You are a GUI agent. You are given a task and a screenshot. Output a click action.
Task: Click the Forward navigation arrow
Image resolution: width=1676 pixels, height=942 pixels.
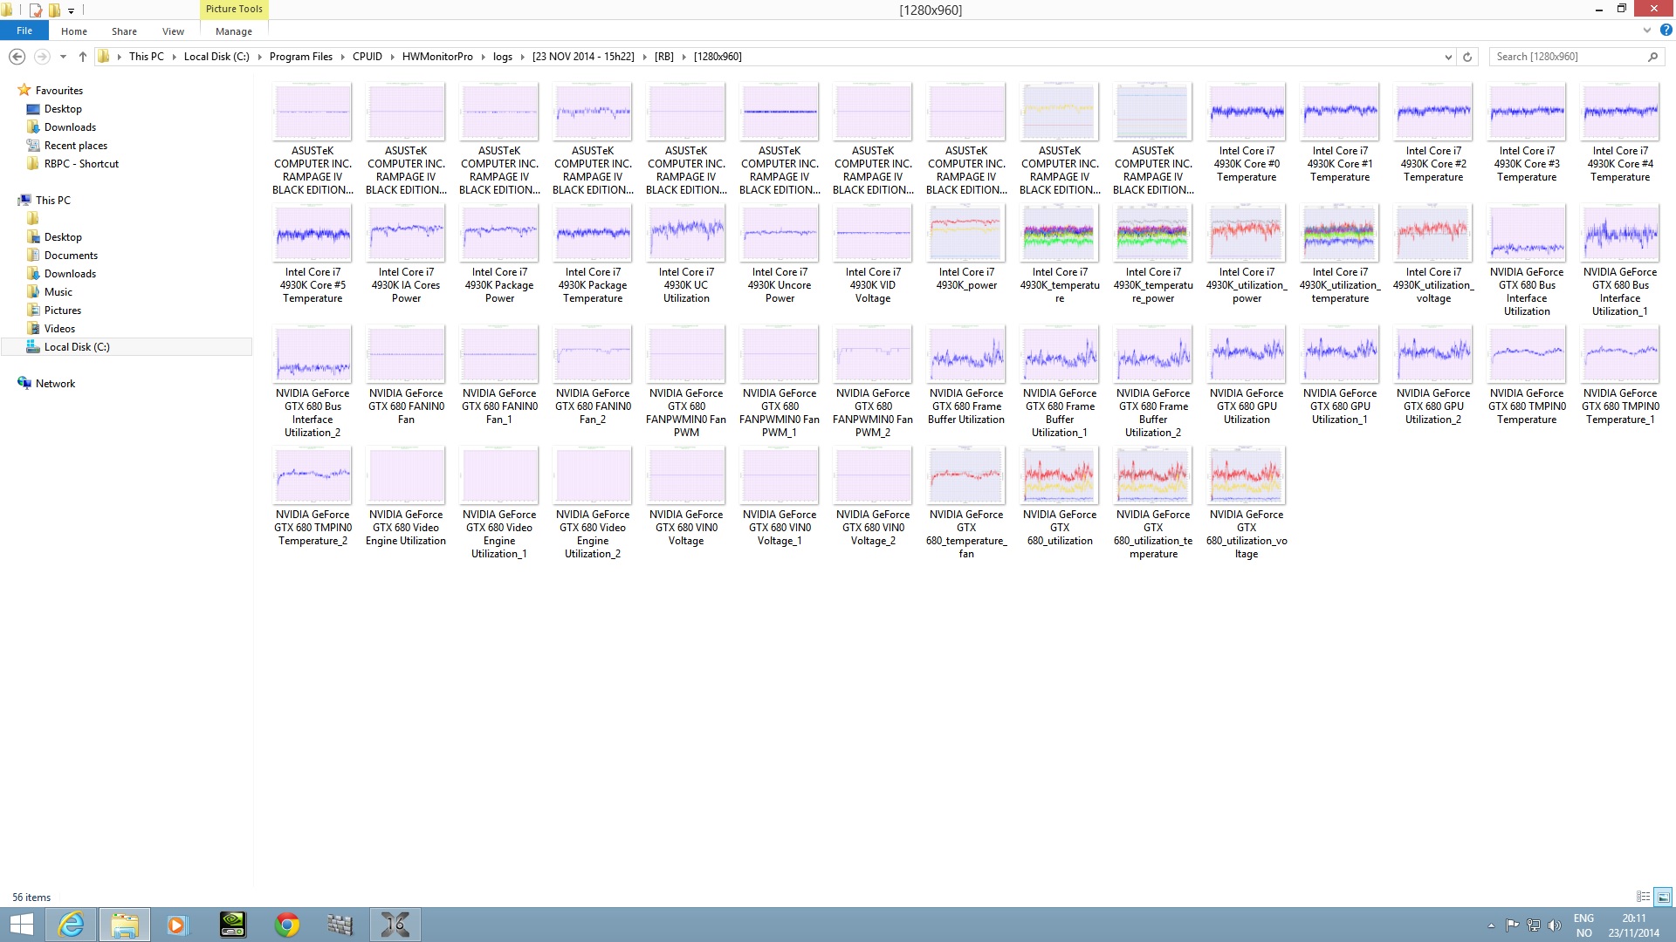click(x=42, y=57)
